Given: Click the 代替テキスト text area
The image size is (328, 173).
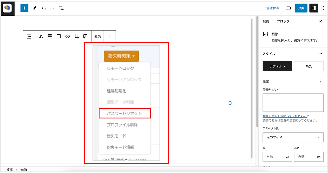Looking at the screenshot, I should pos(293,103).
